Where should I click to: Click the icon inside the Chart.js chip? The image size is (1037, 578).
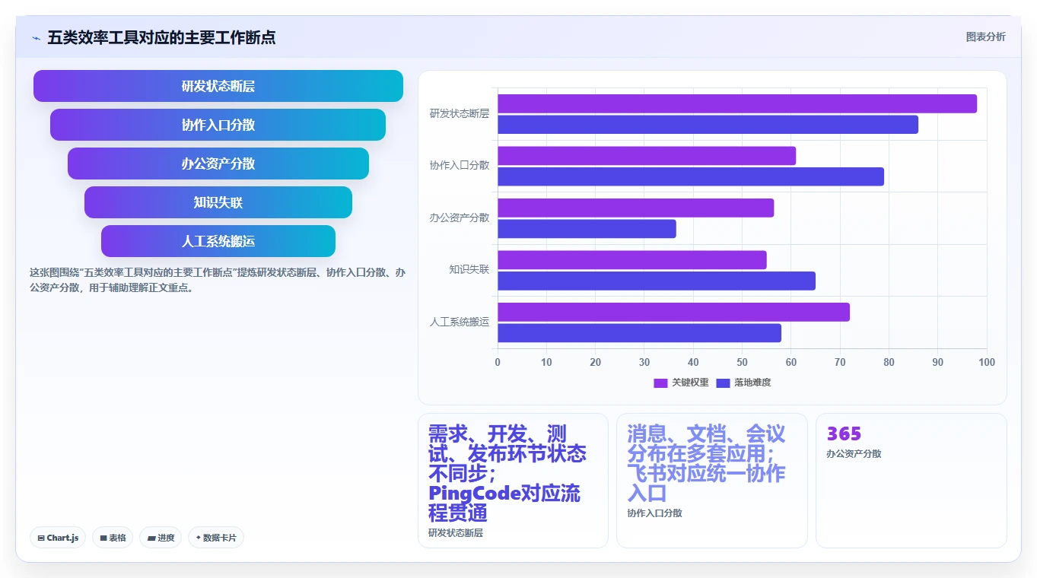pyautogui.click(x=41, y=538)
